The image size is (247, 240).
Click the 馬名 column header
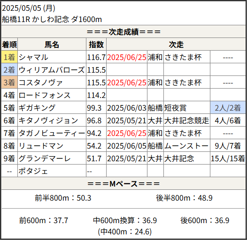click(52, 44)
